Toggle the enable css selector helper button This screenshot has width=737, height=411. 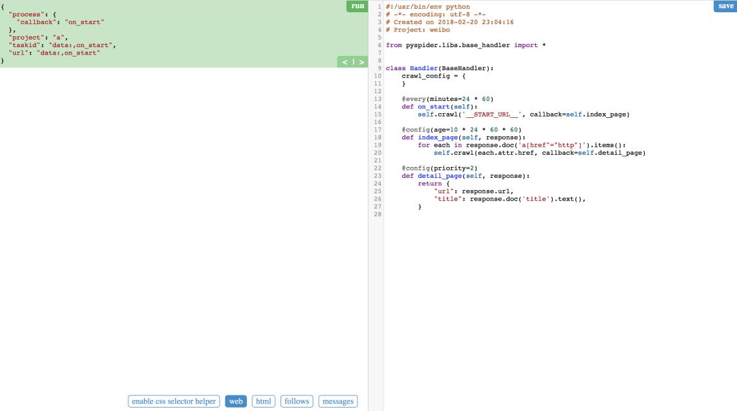tap(174, 401)
